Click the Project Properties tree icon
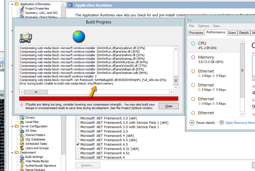The width and height of the screenshot is (255, 171). pos(22,8)
